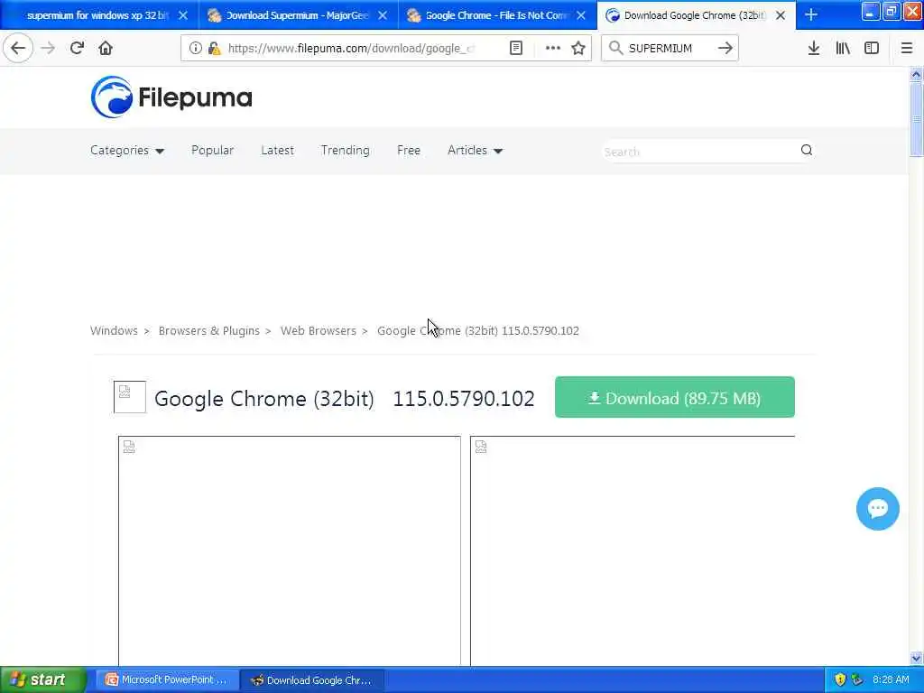The width and height of the screenshot is (924, 693).
Task: Click the vertical scrollbar thumb
Action: click(x=916, y=120)
